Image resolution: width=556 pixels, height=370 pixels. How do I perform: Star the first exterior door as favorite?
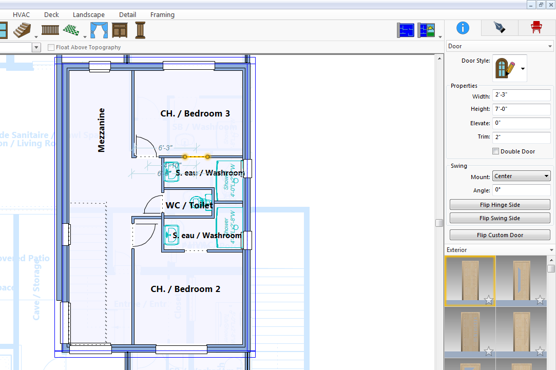click(489, 300)
